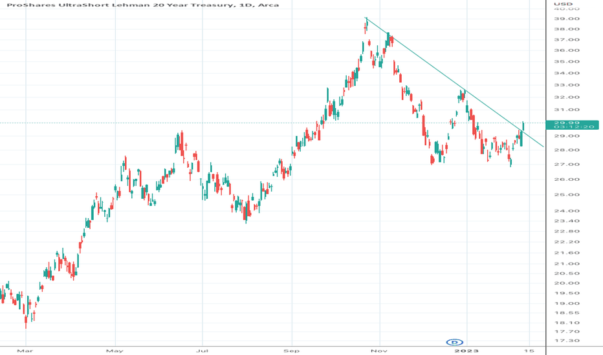
Task: Click the 2023 label on time axis
Action: (466, 350)
